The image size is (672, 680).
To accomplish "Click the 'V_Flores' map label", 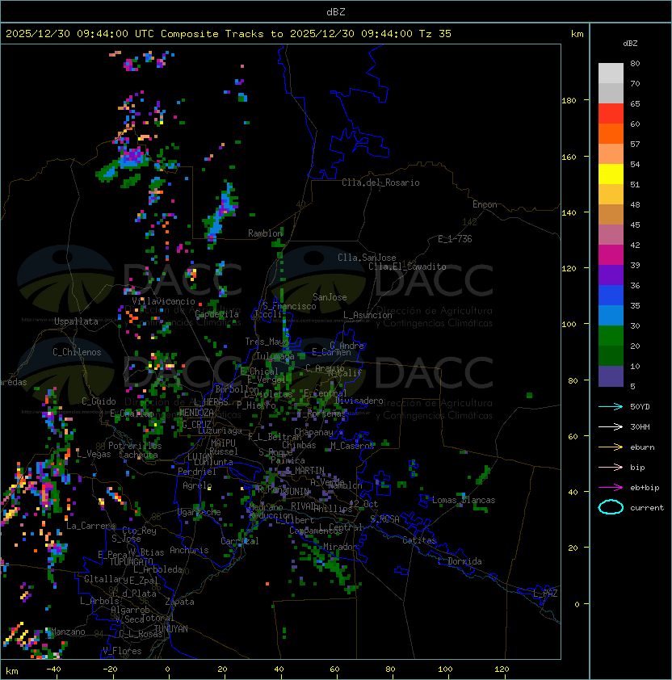I will tap(122, 651).
